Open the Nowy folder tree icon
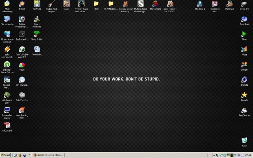Screen dimensions: 253x158 tap(37, 36)
